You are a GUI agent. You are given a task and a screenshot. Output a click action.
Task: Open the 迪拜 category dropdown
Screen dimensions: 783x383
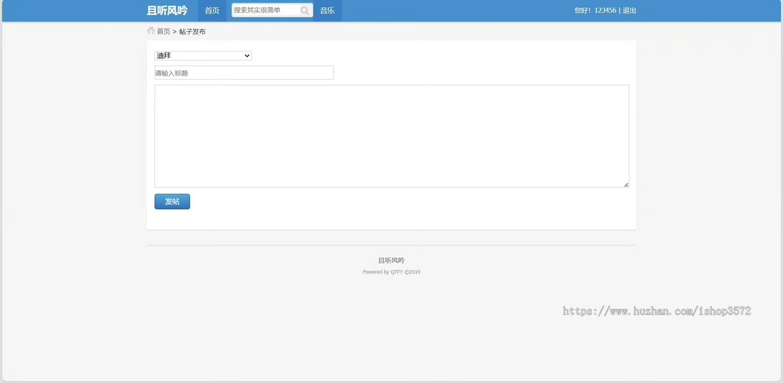[x=203, y=55]
